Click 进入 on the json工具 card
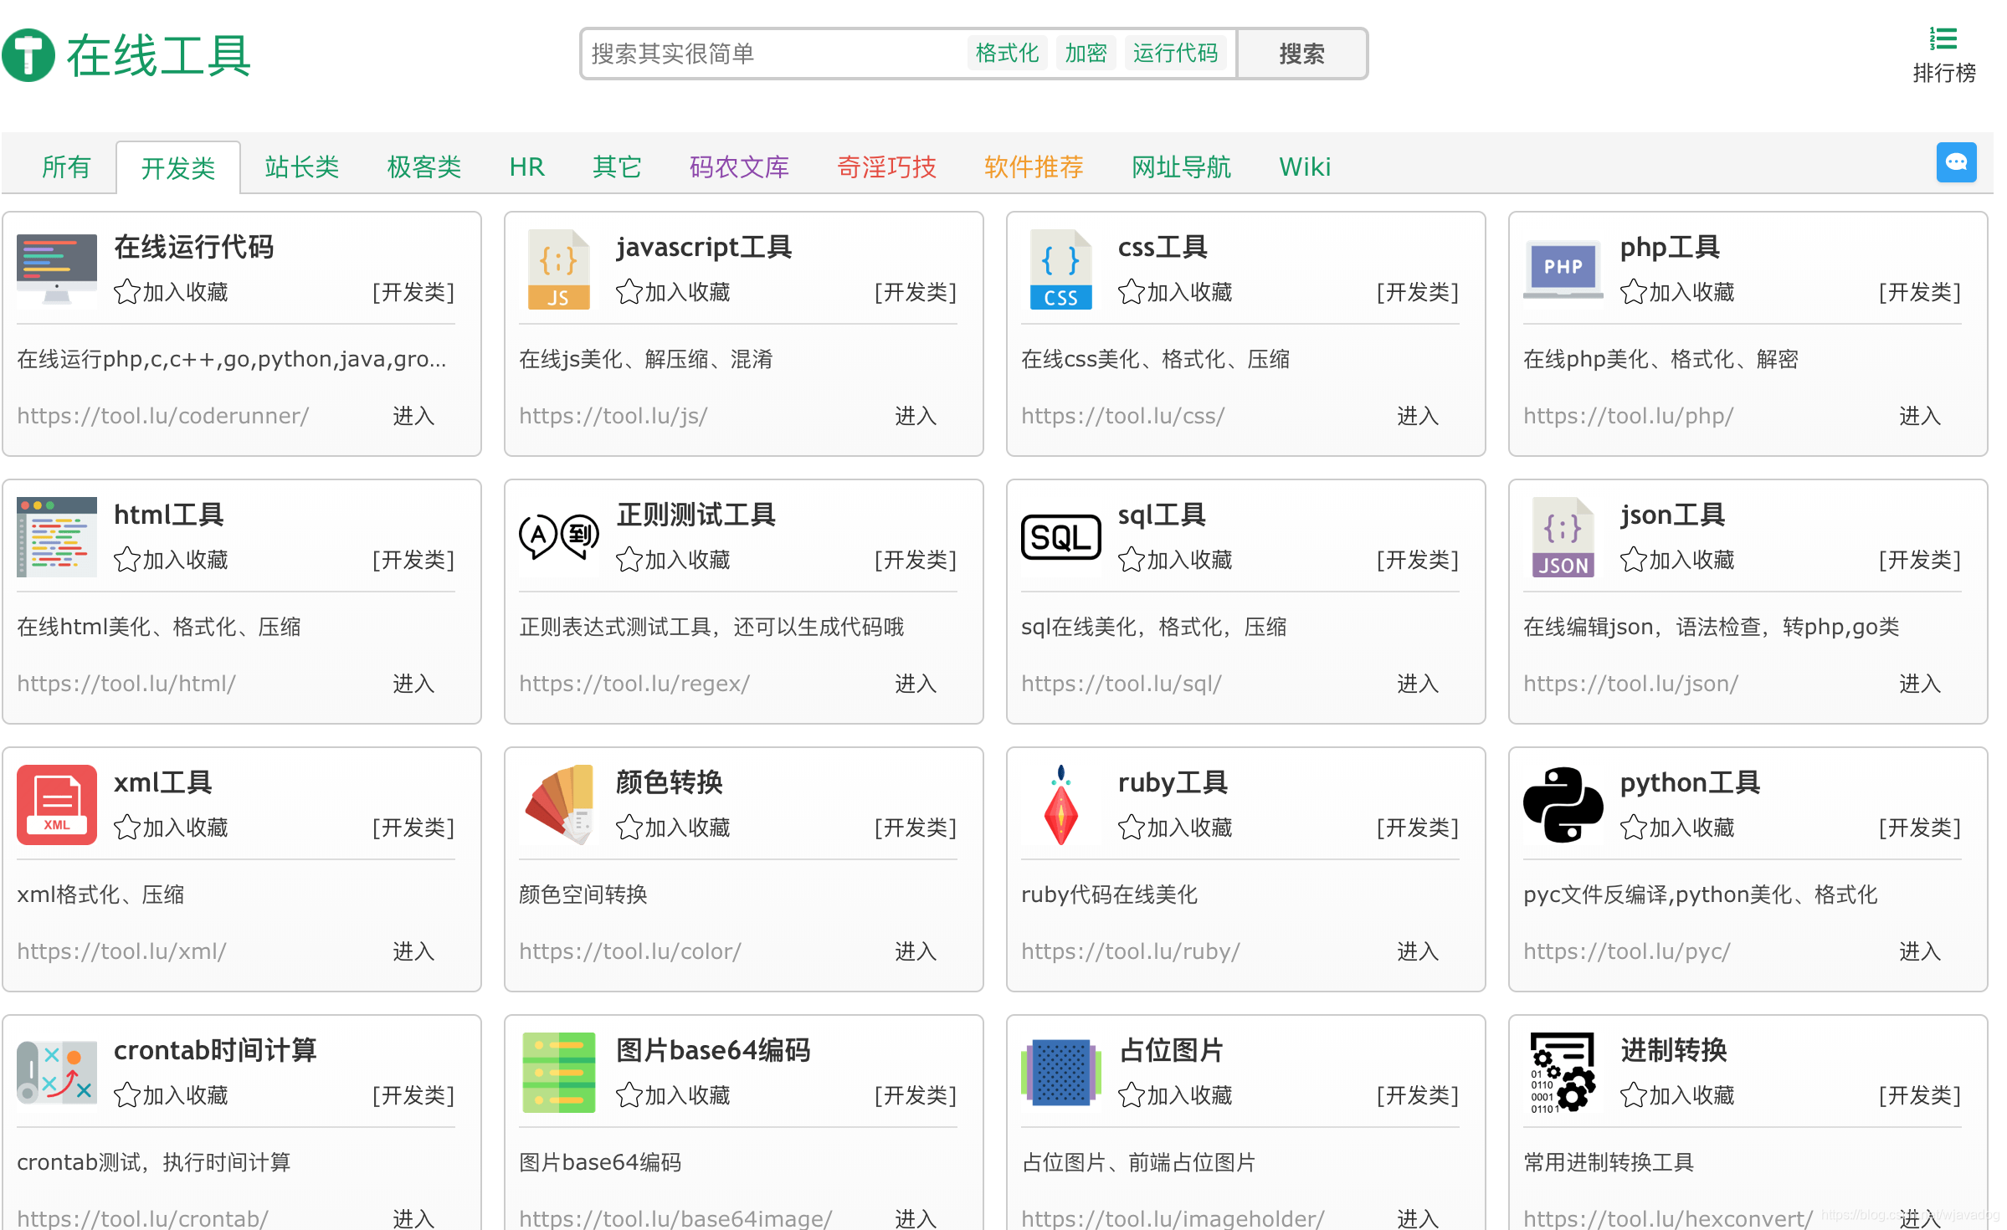2007x1230 pixels. click(1920, 684)
